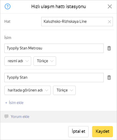The image size is (117, 140).
Task: Open Türkçe dropdown beside haritada görünen adı
Action: click(x=64, y=90)
